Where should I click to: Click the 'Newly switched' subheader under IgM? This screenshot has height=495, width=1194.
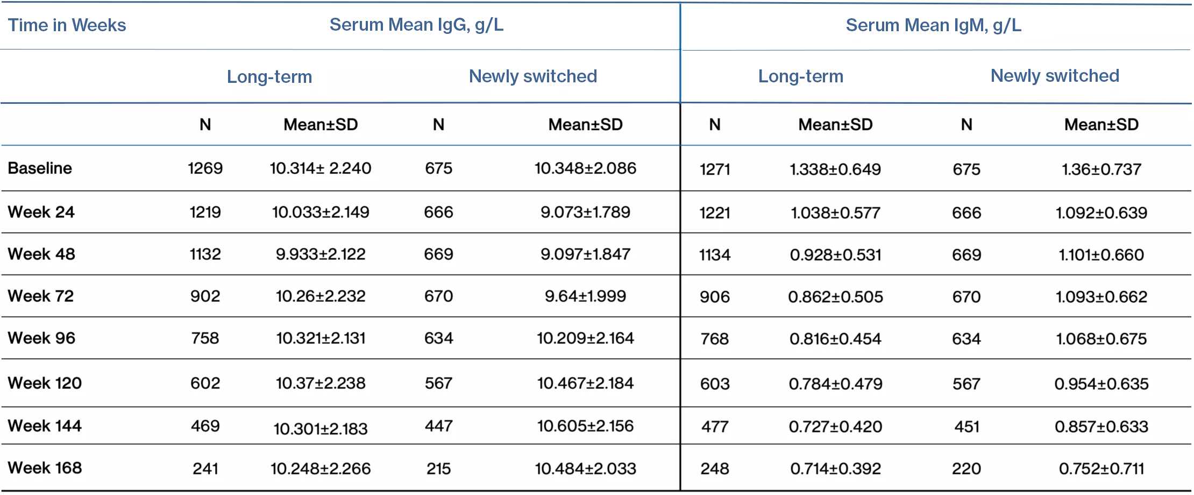1055,76
